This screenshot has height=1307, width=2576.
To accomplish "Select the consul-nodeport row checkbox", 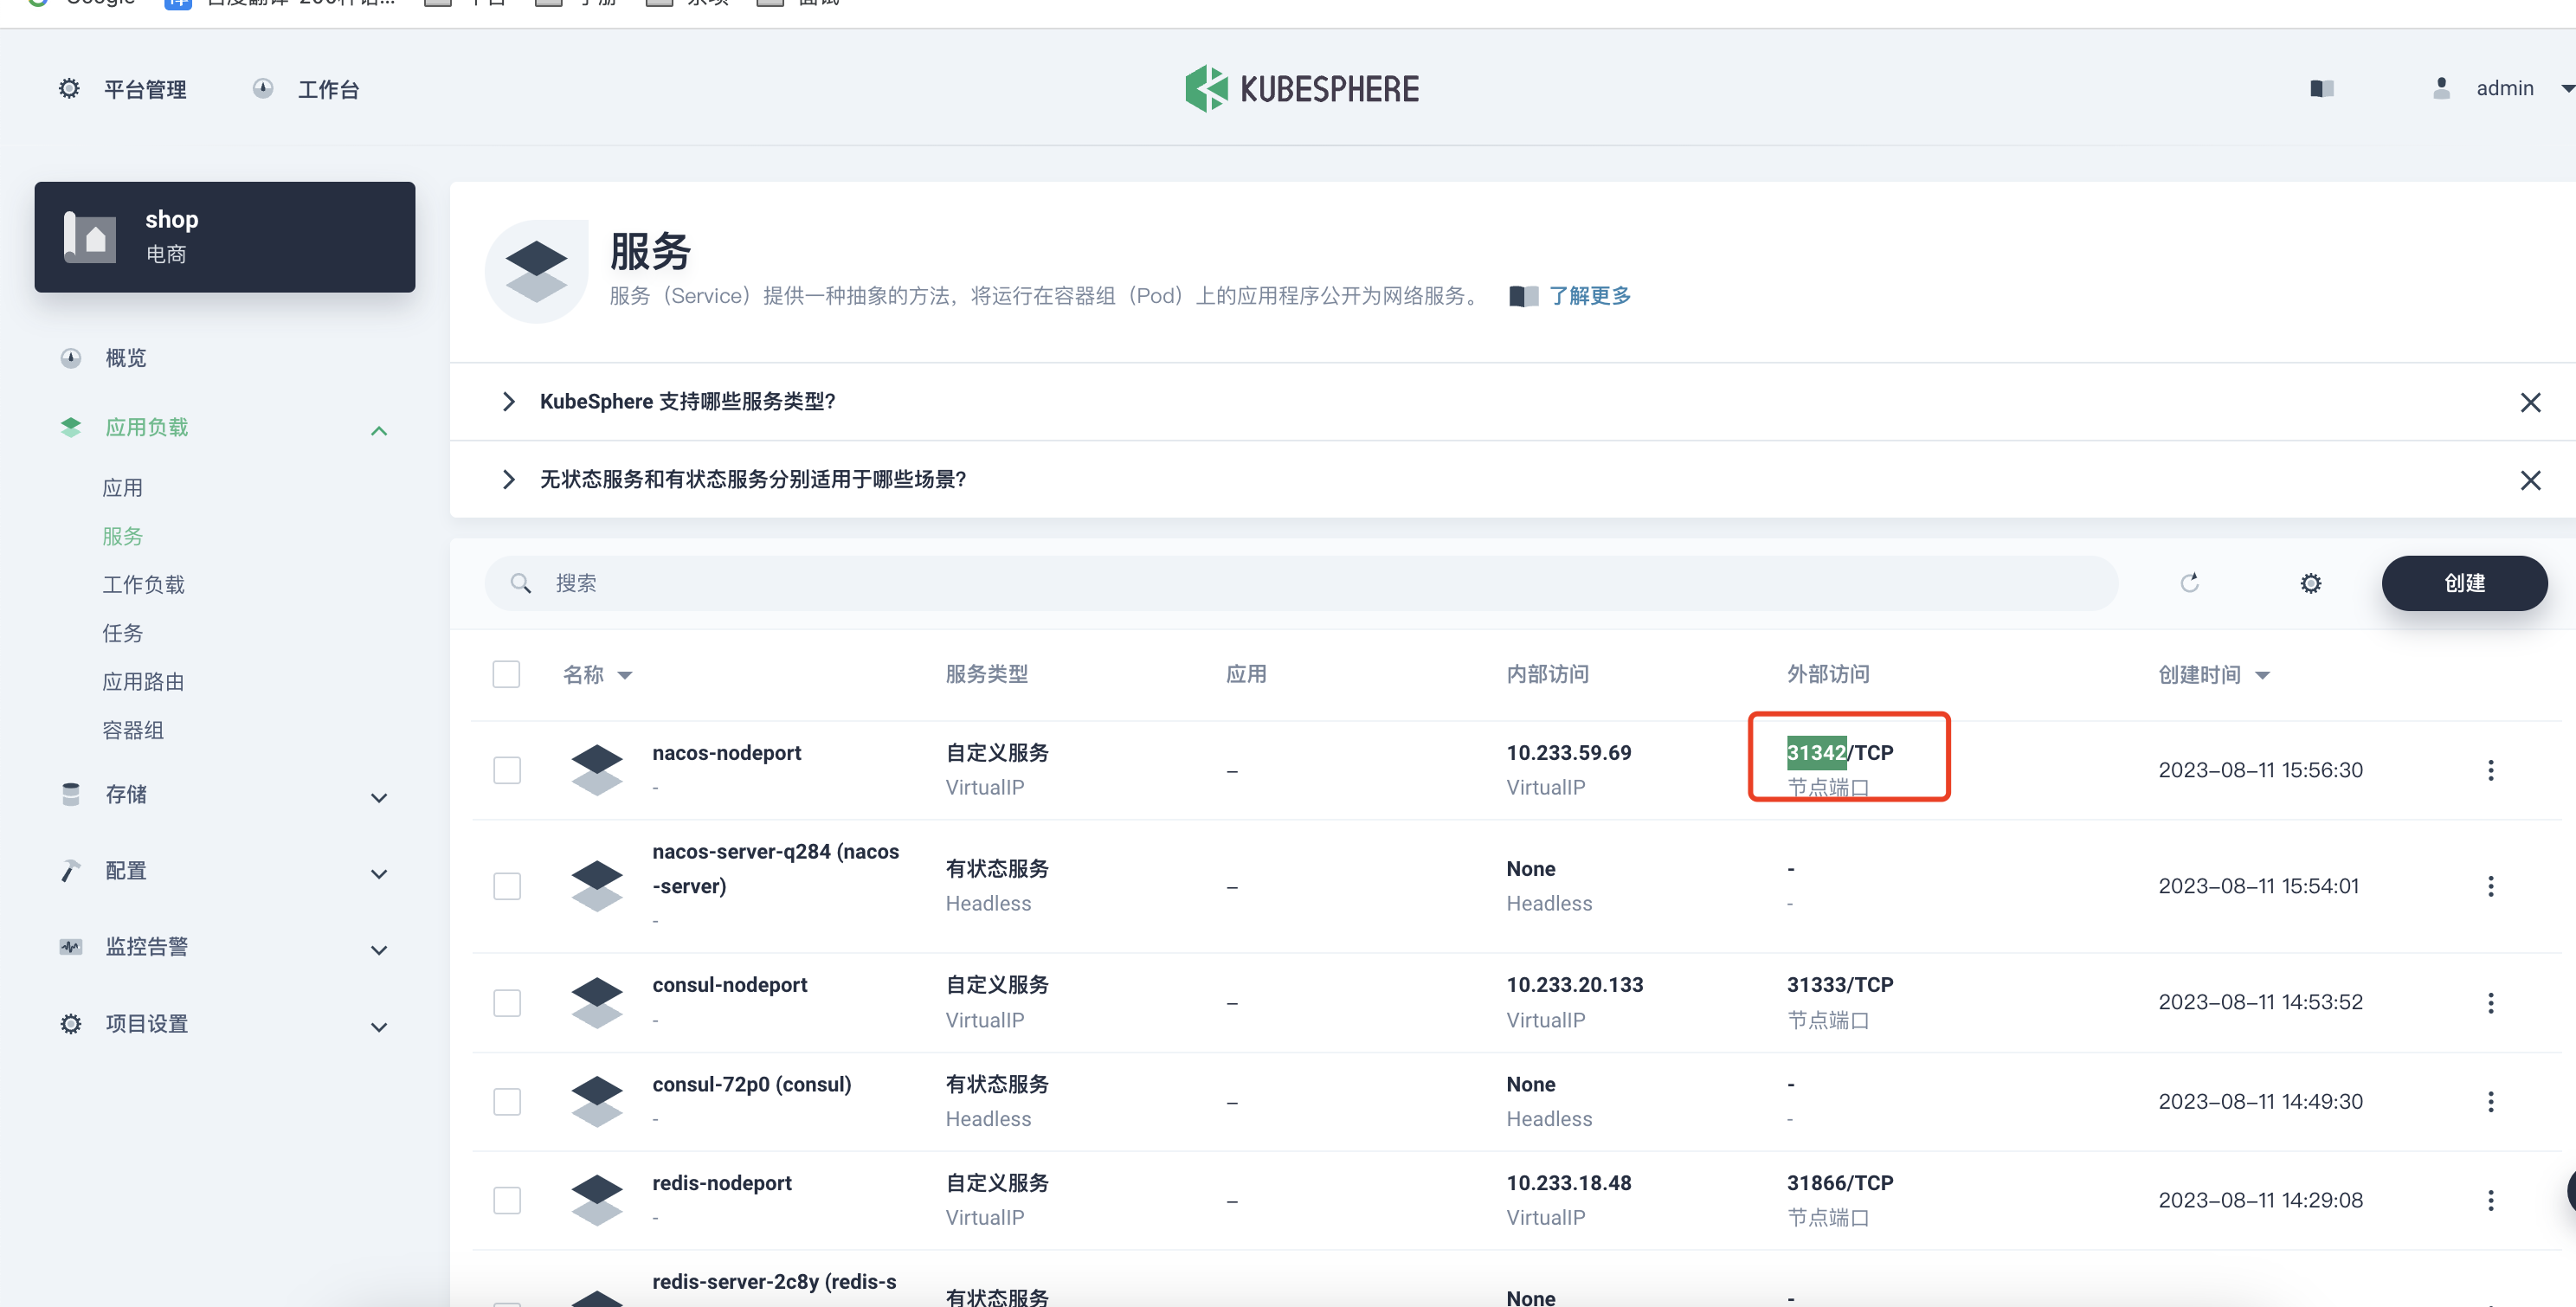I will tap(507, 1002).
